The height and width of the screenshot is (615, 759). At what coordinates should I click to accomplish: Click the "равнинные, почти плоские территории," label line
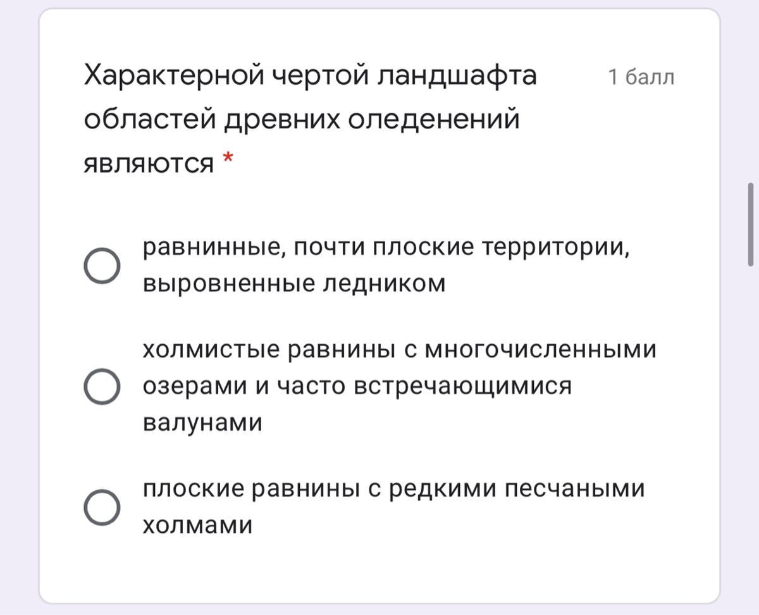pyautogui.click(x=386, y=247)
